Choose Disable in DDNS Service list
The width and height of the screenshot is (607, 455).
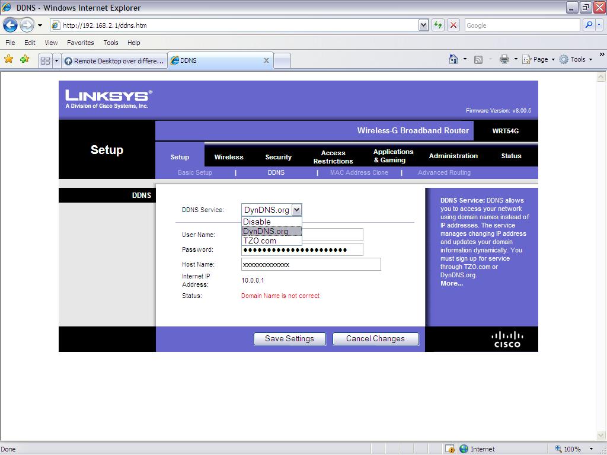tap(271, 222)
